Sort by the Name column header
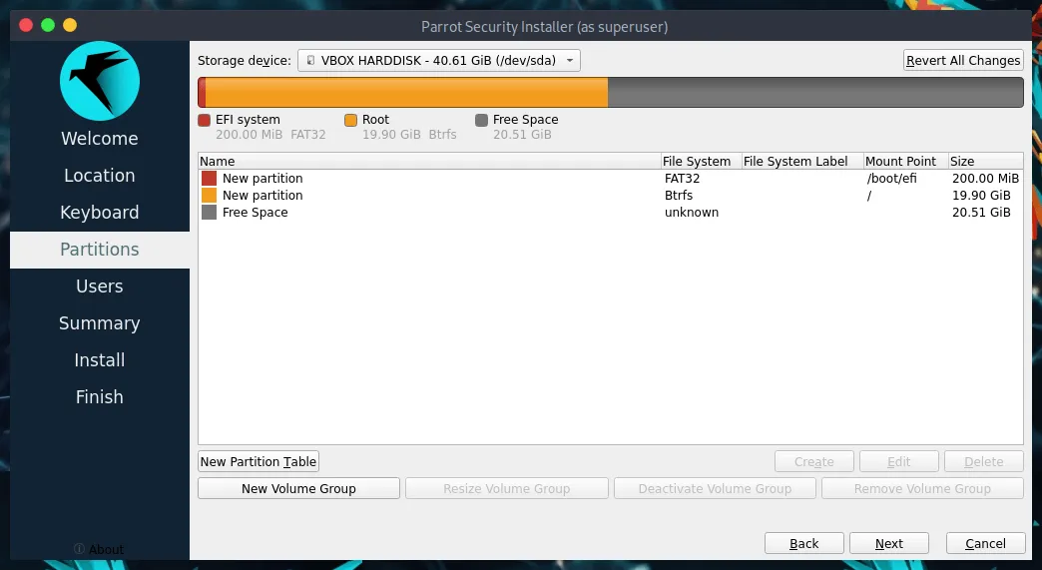 click(429, 162)
